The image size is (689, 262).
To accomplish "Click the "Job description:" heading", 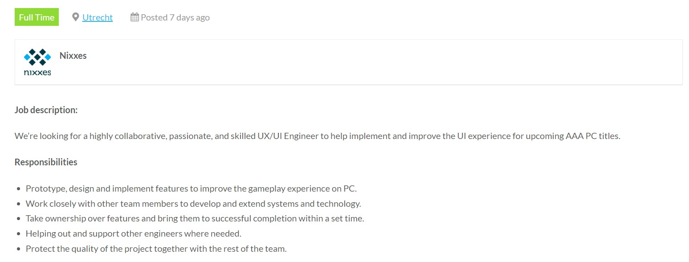I will tap(46, 110).
